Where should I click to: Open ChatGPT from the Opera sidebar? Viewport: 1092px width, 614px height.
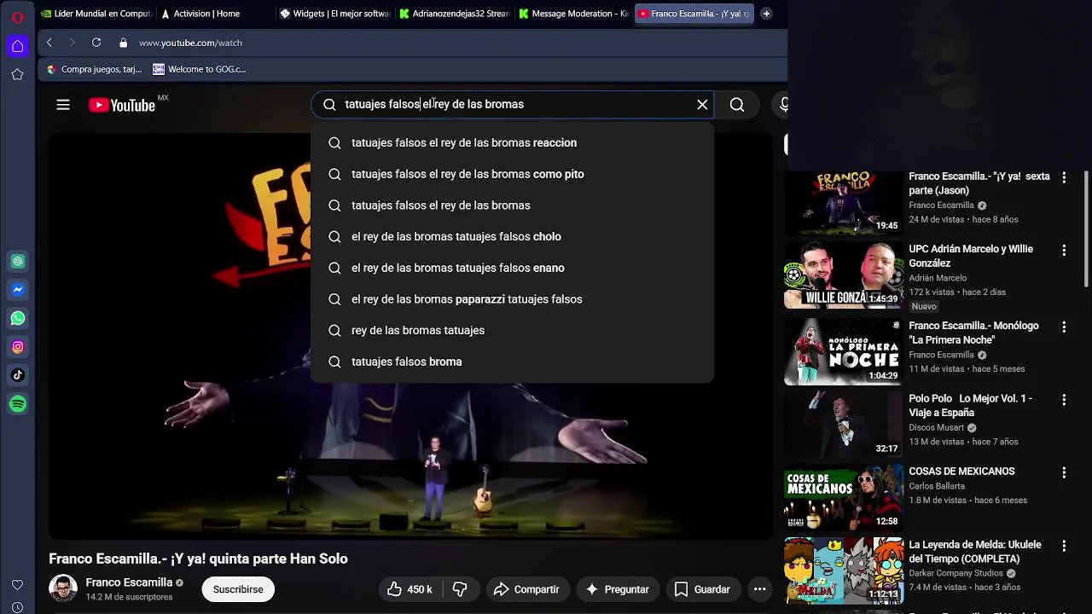(18, 261)
